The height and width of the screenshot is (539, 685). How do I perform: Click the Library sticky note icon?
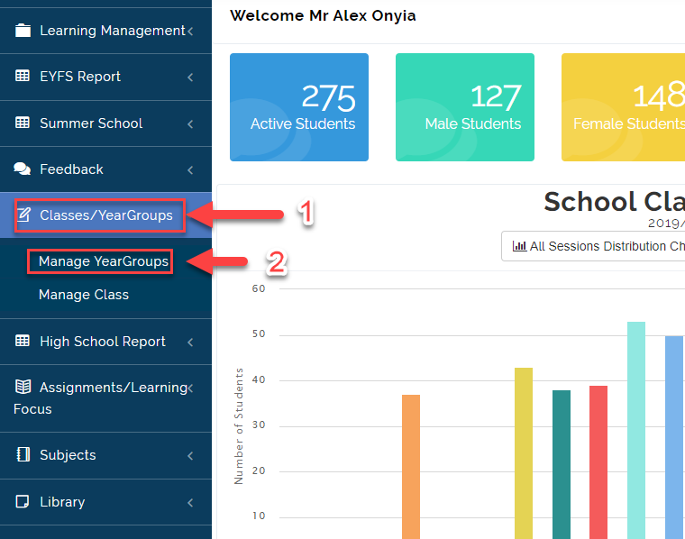pyautogui.click(x=23, y=501)
